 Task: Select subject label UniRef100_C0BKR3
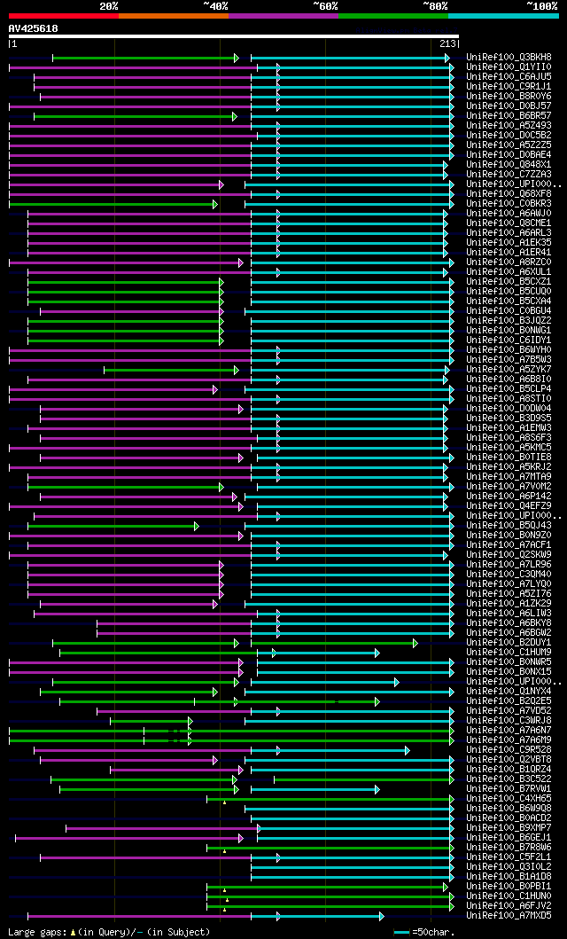point(509,204)
